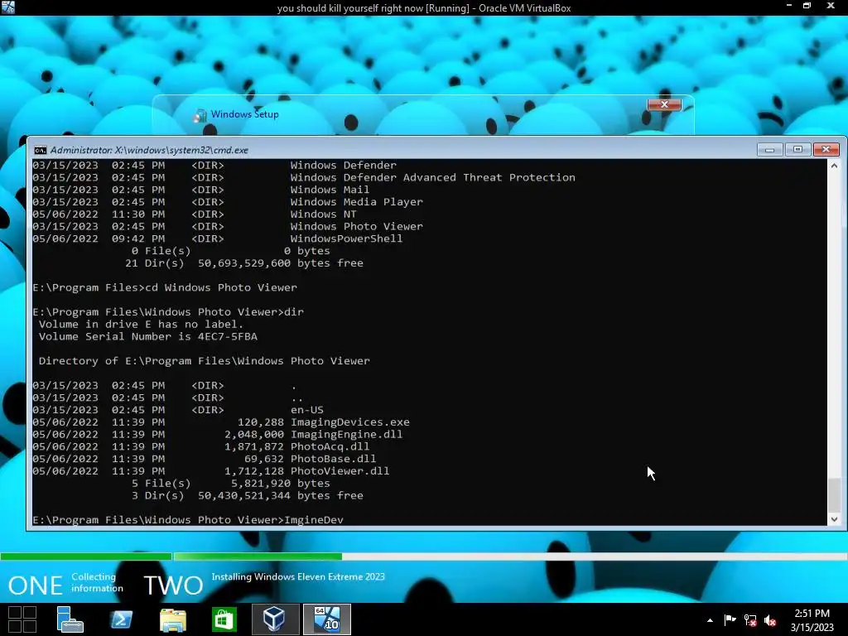Click the Volume Serial Number 4EC7-5FBA text
The height and width of the screenshot is (636, 848).
point(148,336)
